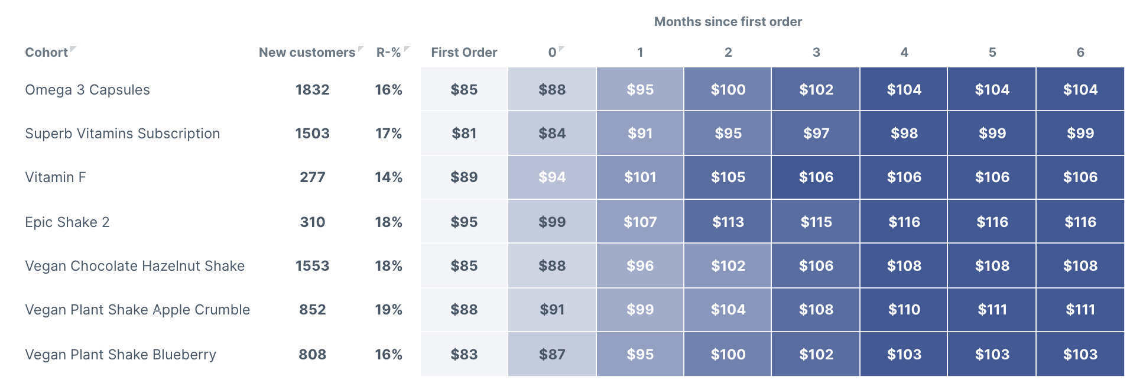Select the Vegan Plant Shake Blueberry cohort
Screen dimensions: 1143x386
(x=121, y=355)
